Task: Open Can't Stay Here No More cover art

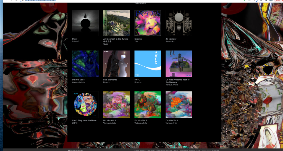Action: tap(85, 104)
